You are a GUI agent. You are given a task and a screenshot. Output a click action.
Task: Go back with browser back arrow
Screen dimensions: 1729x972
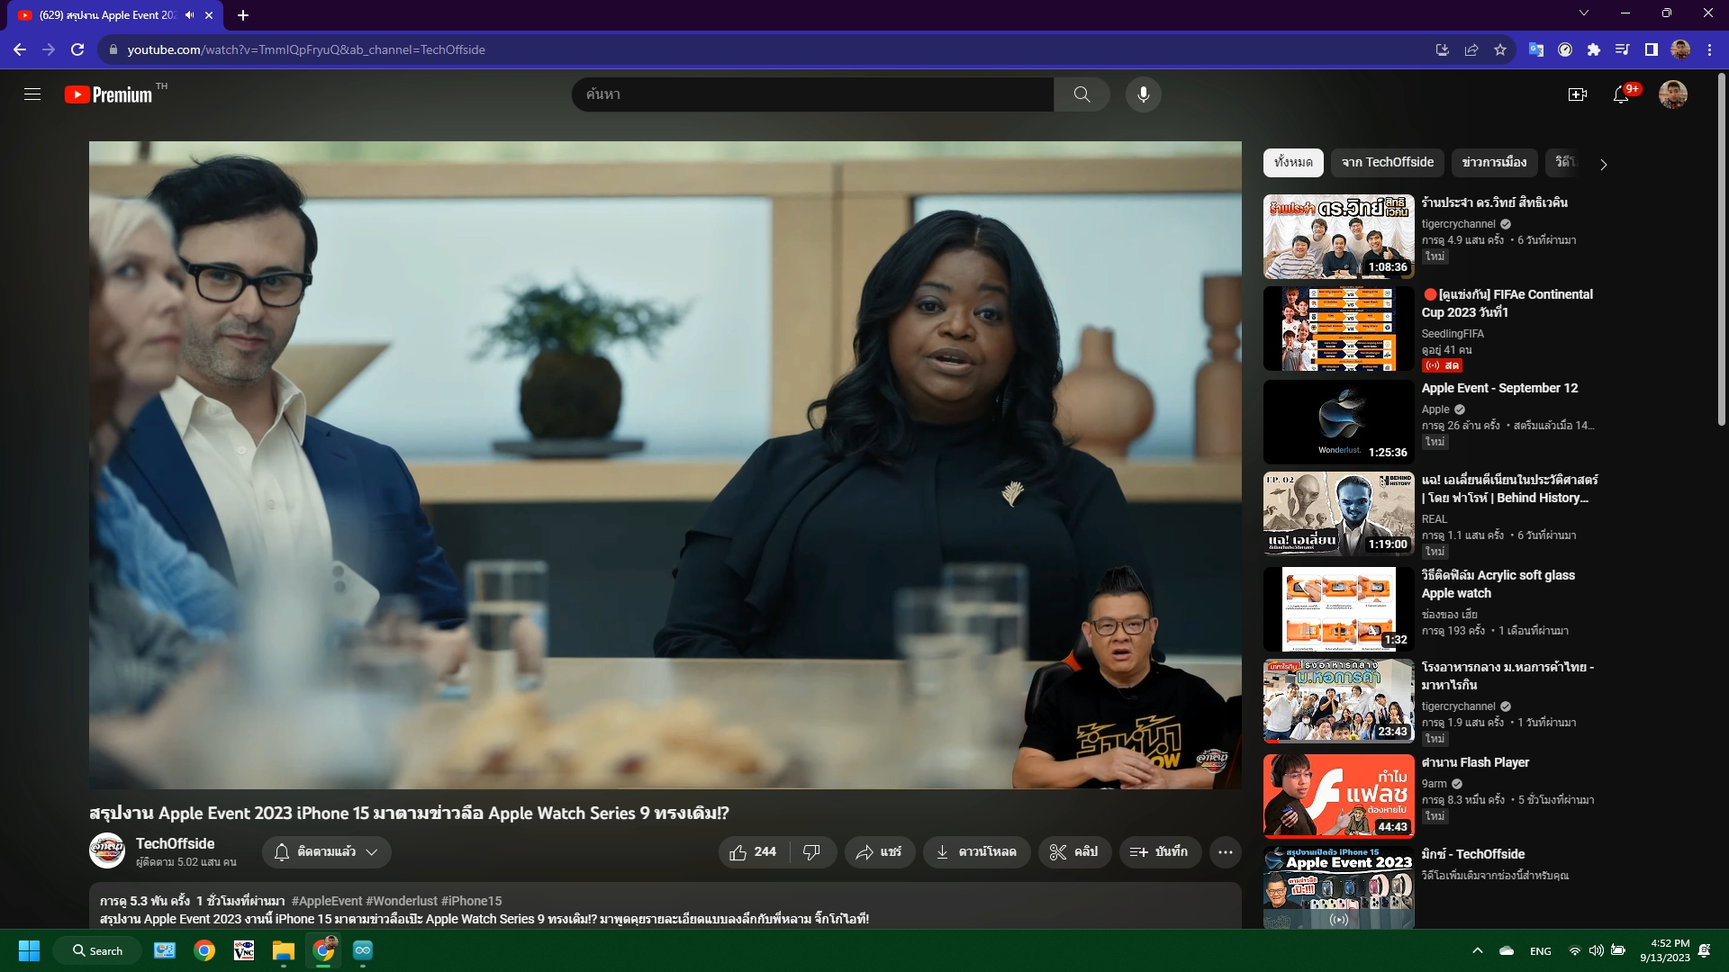click(x=20, y=49)
